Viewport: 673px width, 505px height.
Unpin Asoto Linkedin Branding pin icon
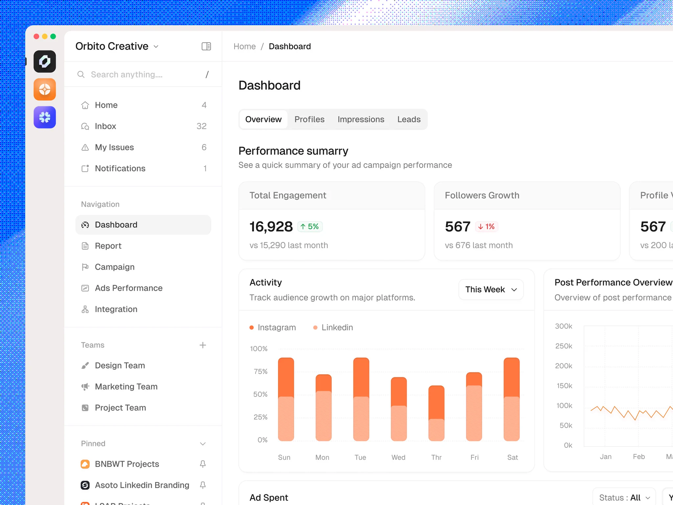(203, 485)
